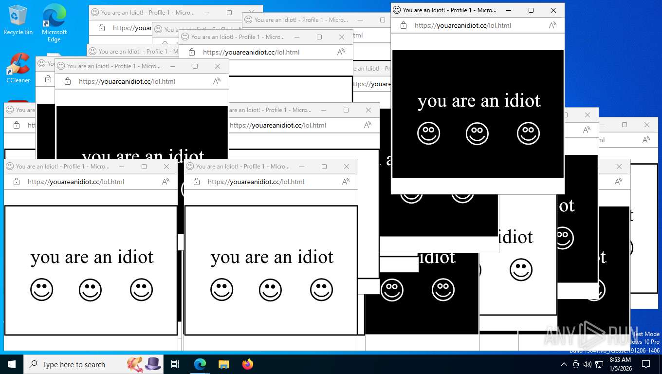
Task: Maximize the white window above taskbar Edge icon
Action: 324,167
